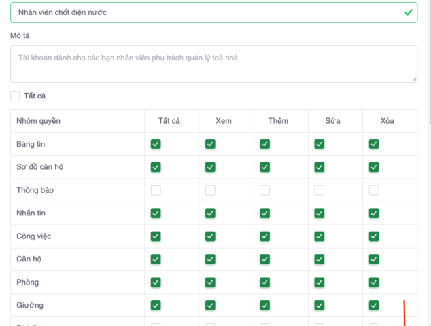Disable 'Sửa' permission for Công việc
Viewport: 431px width, 326px height.
point(319,236)
